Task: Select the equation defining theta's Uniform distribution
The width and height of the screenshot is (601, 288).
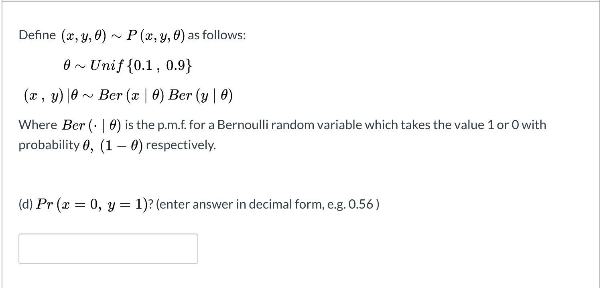Action: click(128, 65)
